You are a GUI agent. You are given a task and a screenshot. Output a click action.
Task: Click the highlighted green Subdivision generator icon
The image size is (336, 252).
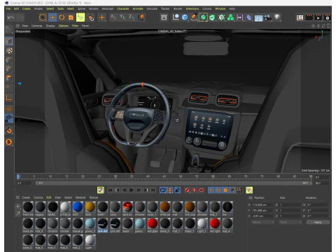click(x=203, y=17)
